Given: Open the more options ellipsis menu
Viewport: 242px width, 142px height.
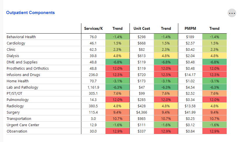Looking at the screenshot, I should point(232,13).
